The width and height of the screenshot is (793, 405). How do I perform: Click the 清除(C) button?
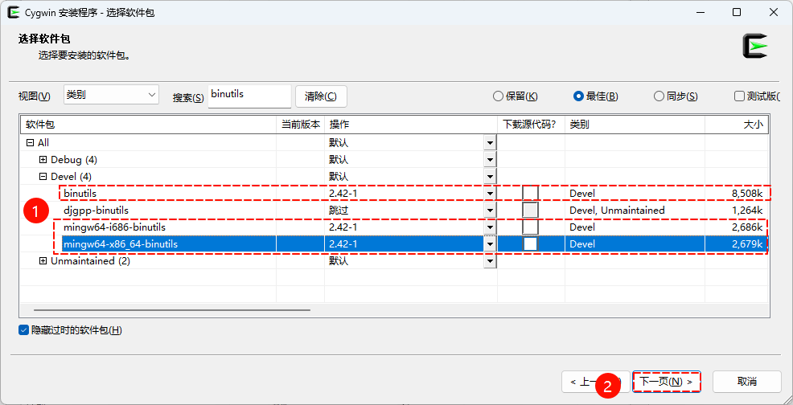click(321, 96)
